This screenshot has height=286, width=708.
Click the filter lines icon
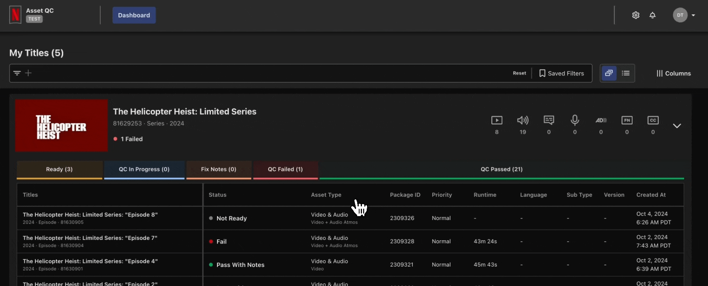click(17, 73)
